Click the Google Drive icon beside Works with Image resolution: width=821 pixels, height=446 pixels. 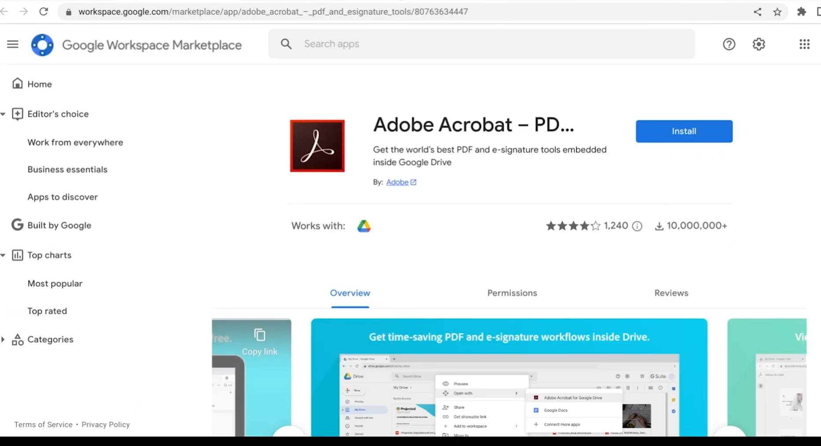364,226
